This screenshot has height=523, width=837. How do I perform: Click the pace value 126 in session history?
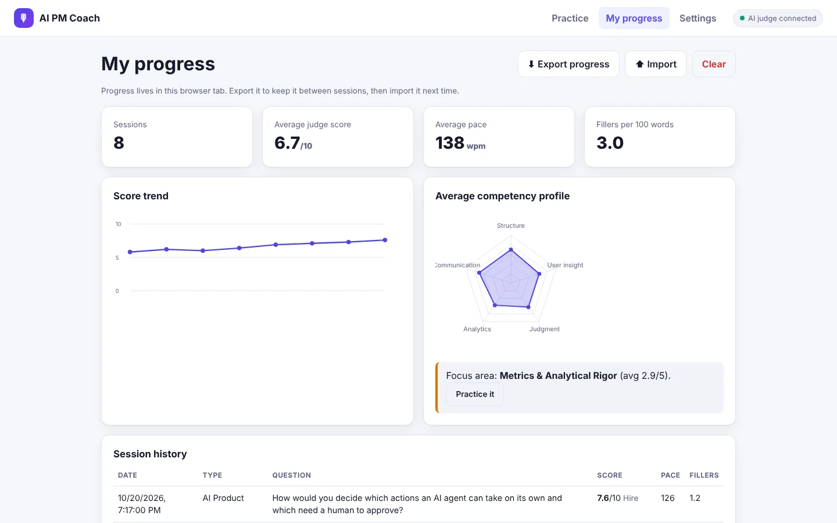(x=668, y=498)
